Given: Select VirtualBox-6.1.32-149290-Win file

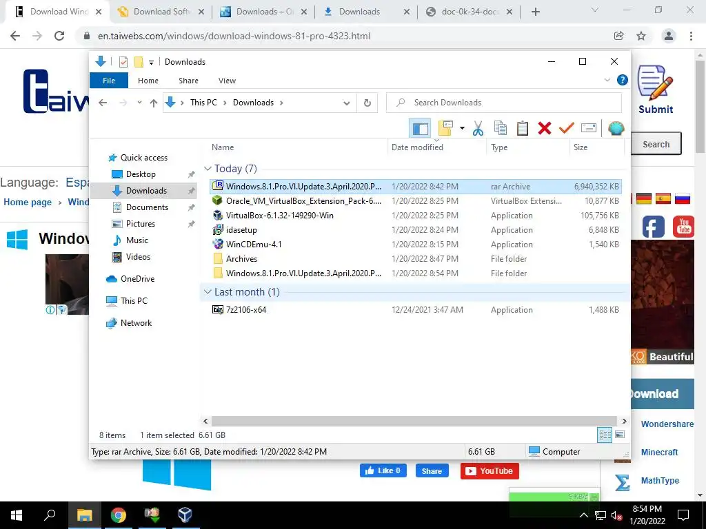Looking at the screenshot, I should pos(416,216).
